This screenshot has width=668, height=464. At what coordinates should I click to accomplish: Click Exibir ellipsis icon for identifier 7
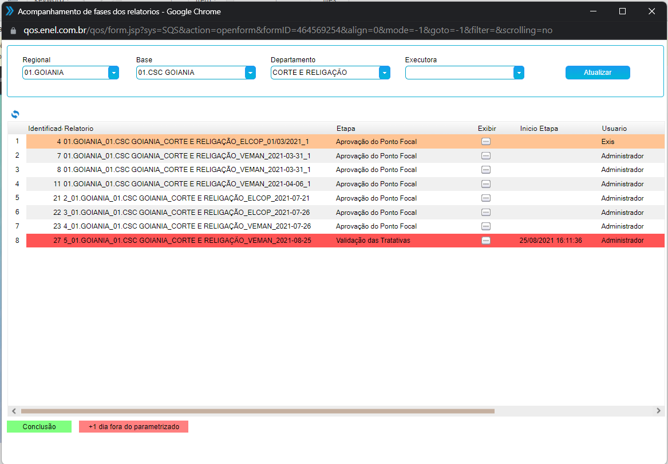tap(485, 156)
